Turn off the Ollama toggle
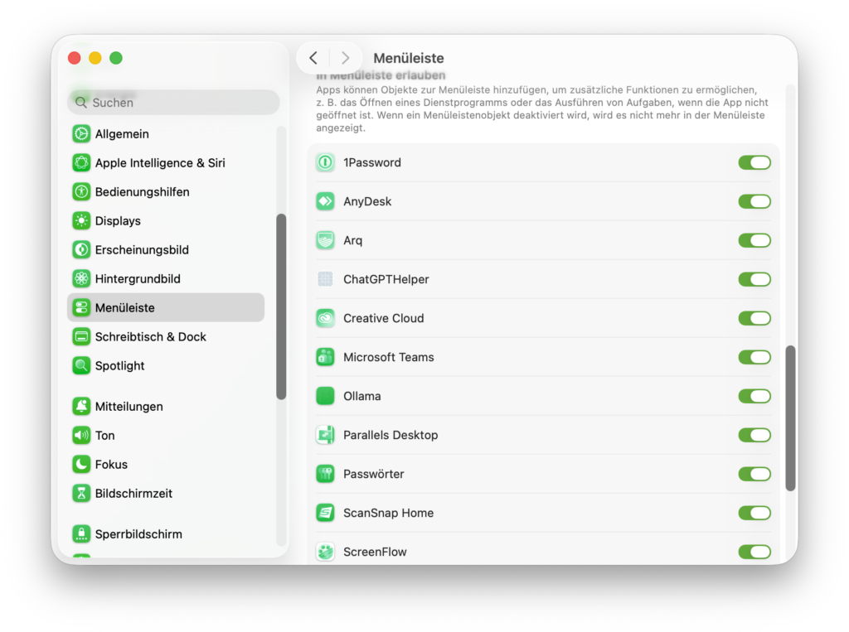 [x=754, y=396]
